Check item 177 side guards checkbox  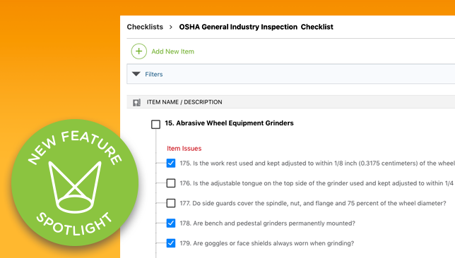(171, 203)
